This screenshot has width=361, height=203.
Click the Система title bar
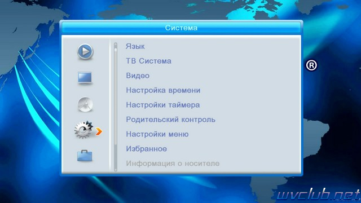pyautogui.click(x=181, y=28)
